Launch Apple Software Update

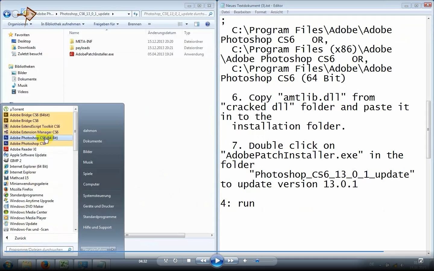point(38,155)
